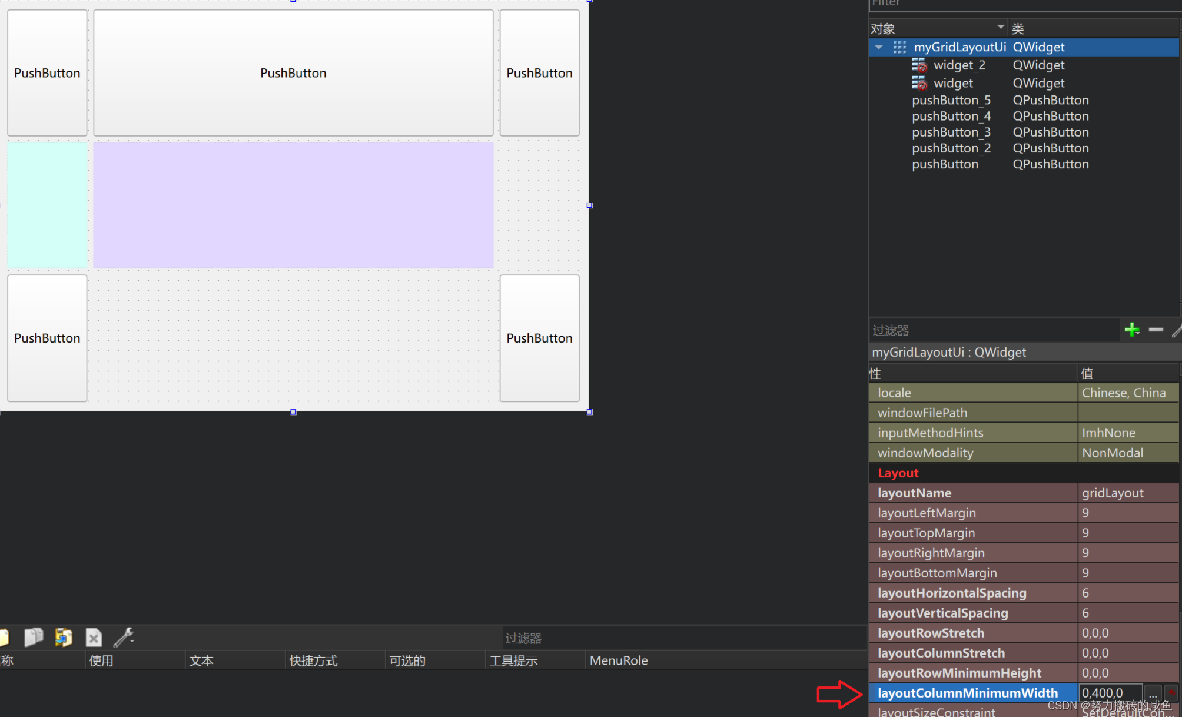Click the paste action icon in action editor

pyautogui.click(x=63, y=637)
